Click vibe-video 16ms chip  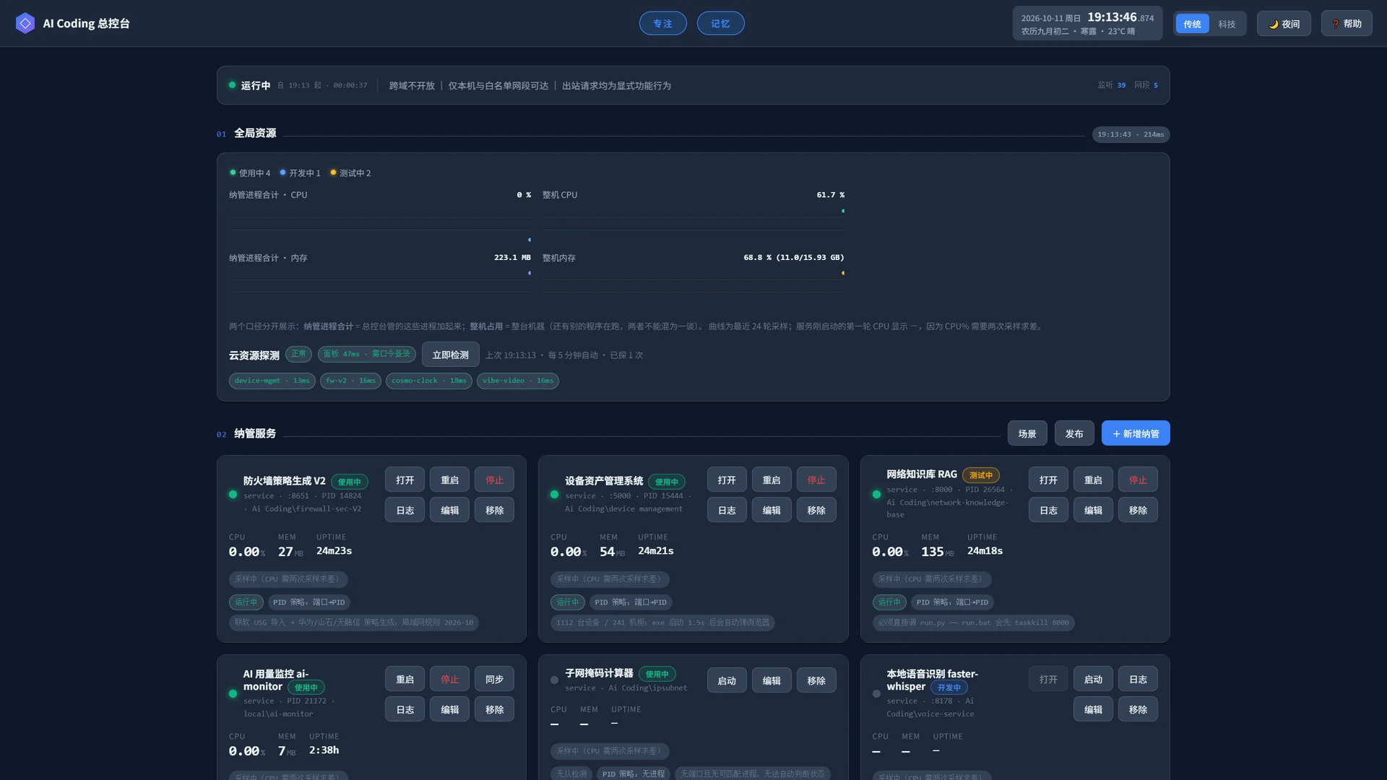(x=517, y=381)
